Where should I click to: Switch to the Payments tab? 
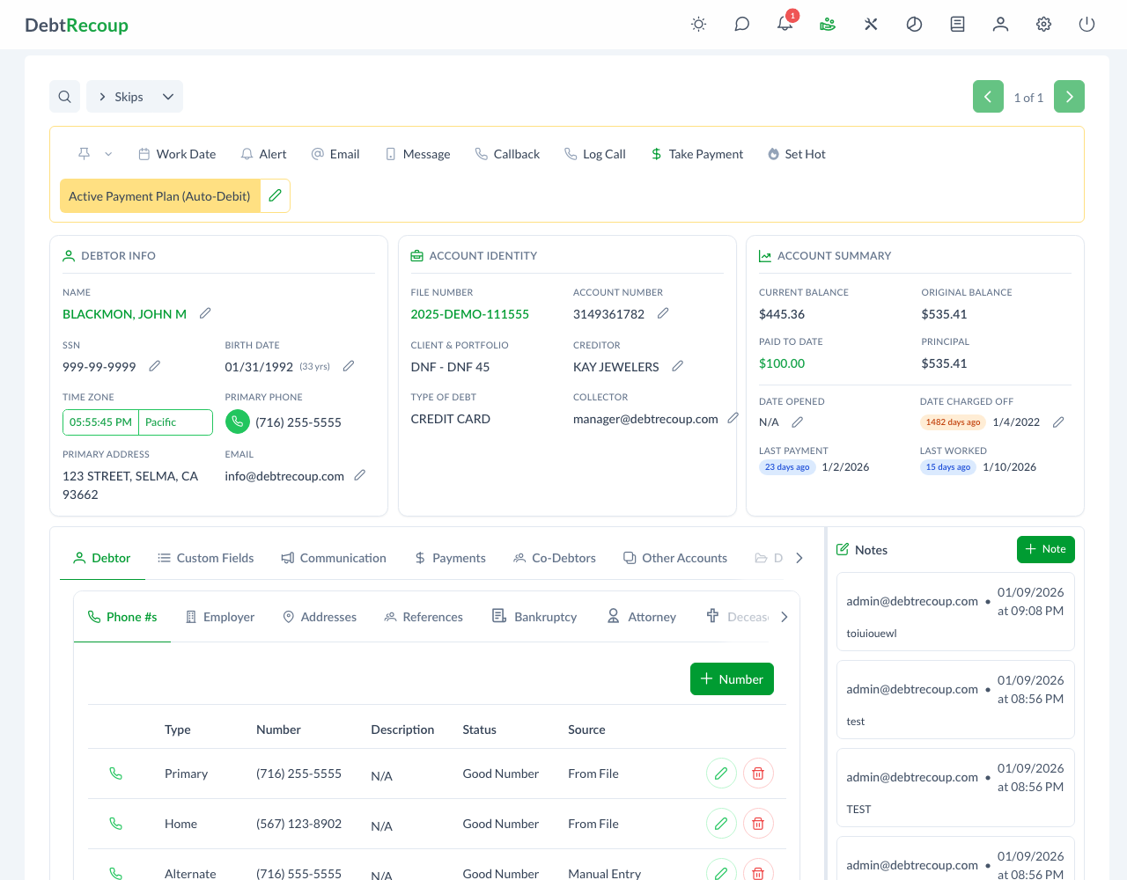click(450, 558)
